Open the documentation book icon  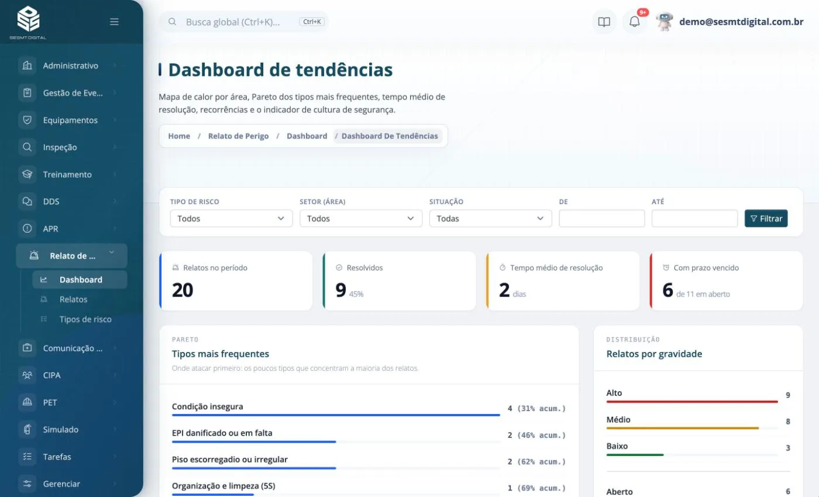point(604,22)
